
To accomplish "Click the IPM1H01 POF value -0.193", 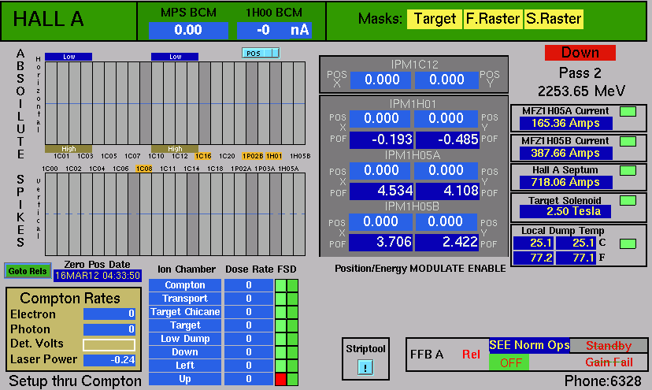I will [381, 140].
